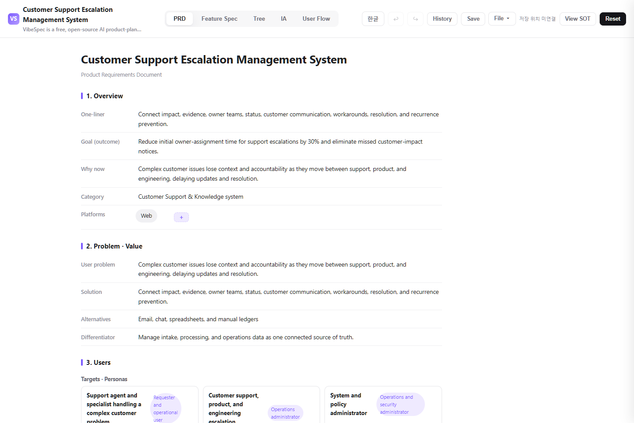Click the VS VibeSpec logo icon
This screenshot has width=634, height=423.
point(14,19)
